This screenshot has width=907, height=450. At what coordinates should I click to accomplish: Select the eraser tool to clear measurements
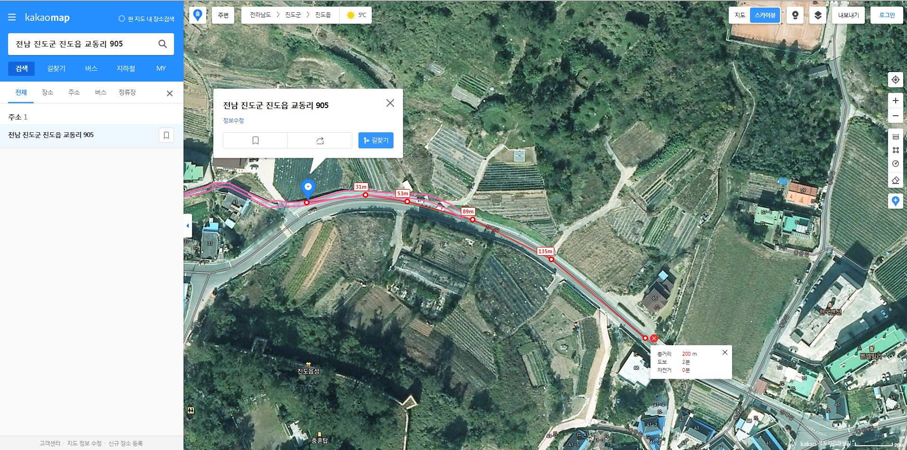pyautogui.click(x=895, y=181)
